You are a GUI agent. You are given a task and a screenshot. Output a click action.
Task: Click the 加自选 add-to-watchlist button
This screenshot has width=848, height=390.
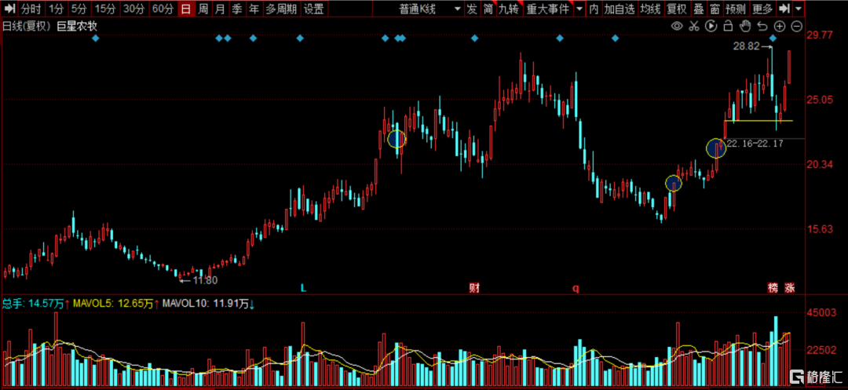[620, 9]
